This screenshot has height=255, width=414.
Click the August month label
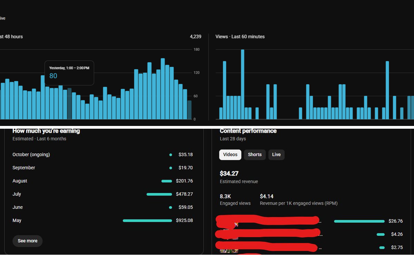[x=20, y=181]
